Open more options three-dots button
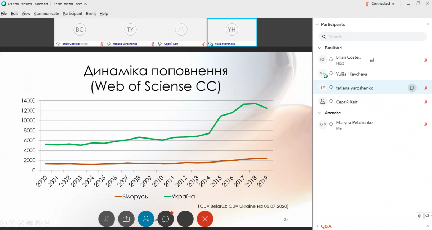 click(x=185, y=219)
